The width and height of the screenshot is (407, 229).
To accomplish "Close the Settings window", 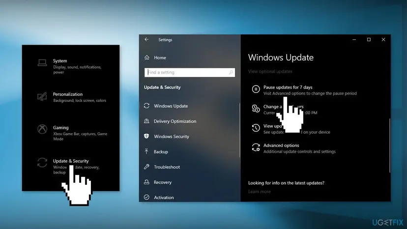I will click(x=383, y=39).
